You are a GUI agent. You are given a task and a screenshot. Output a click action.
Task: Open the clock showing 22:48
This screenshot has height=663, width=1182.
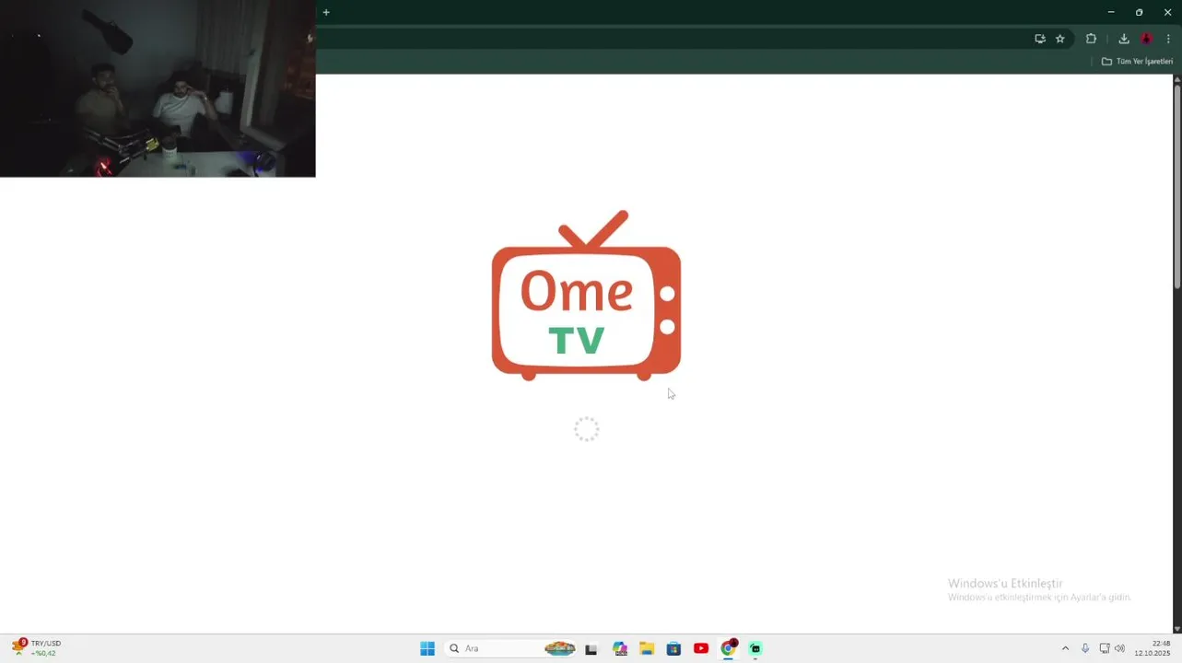(1153, 648)
